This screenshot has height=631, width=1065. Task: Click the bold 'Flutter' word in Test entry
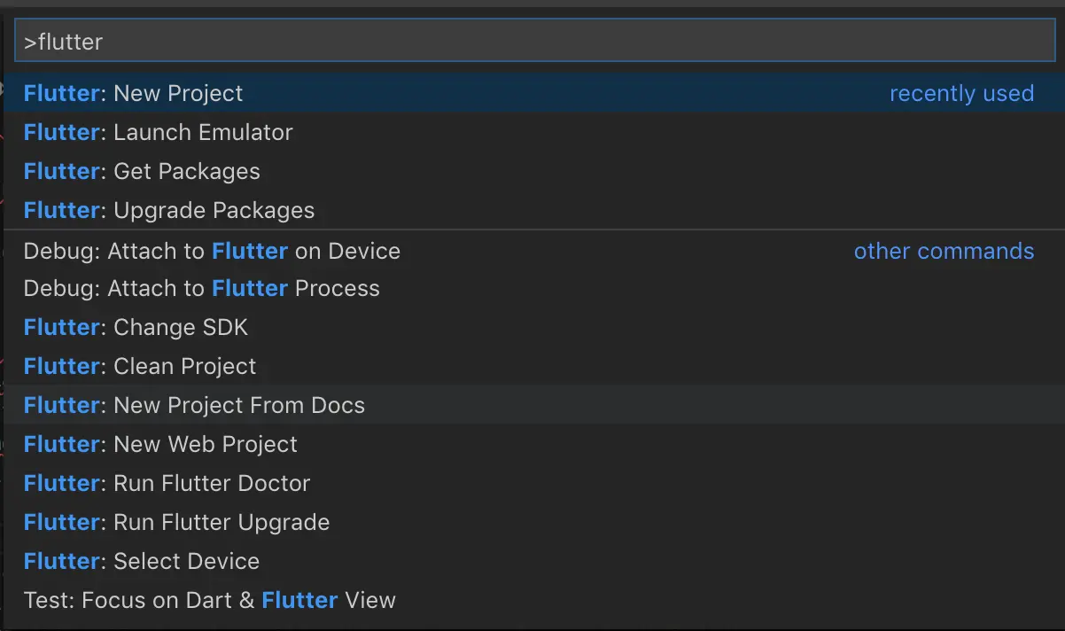299,600
